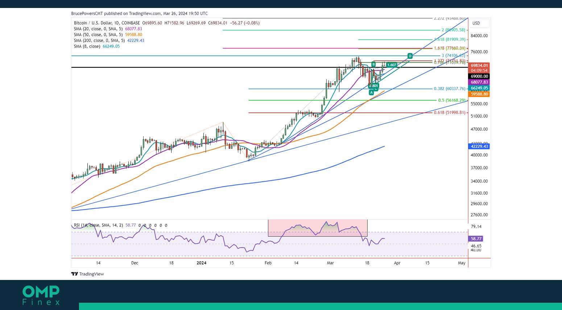Click the BrucePowersCMT published attribution text
This screenshot has height=310, width=562.
139,13
